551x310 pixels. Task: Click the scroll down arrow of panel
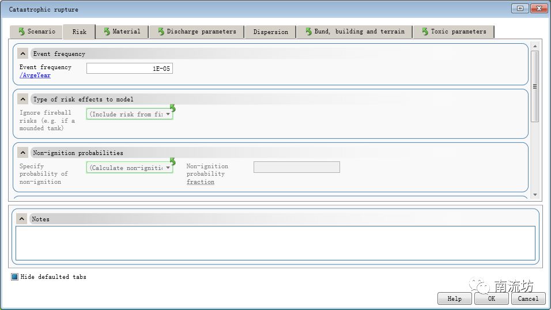pyautogui.click(x=534, y=195)
